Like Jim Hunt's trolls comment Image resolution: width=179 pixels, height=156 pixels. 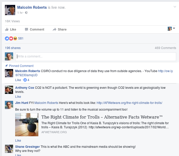(x=18, y=141)
